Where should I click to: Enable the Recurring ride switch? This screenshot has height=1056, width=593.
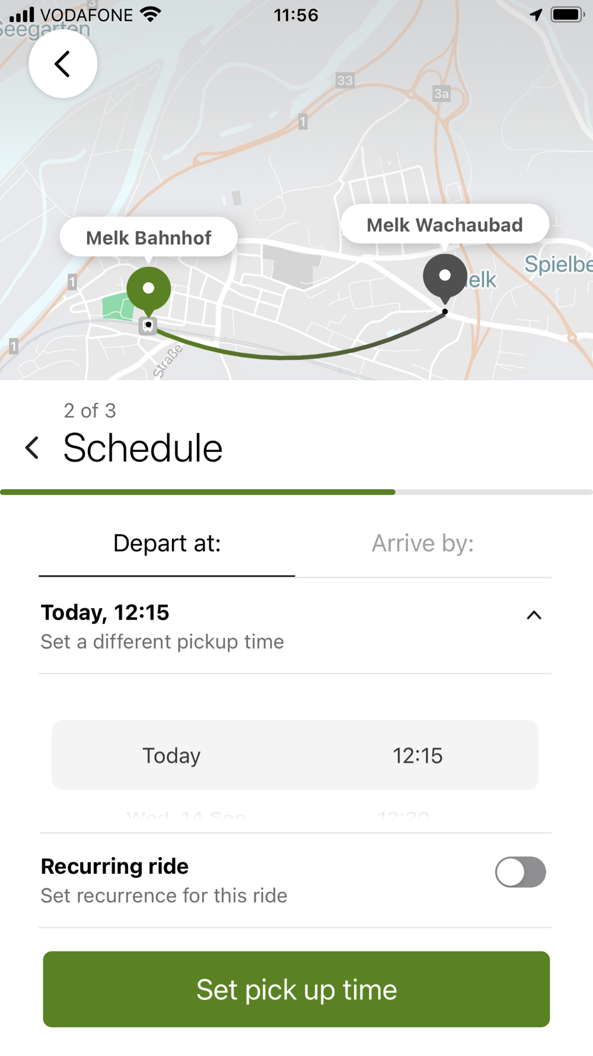(x=520, y=872)
